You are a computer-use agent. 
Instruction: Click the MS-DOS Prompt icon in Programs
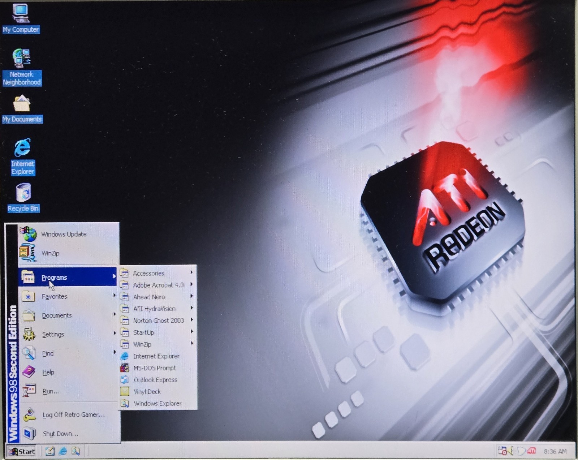(x=125, y=368)
